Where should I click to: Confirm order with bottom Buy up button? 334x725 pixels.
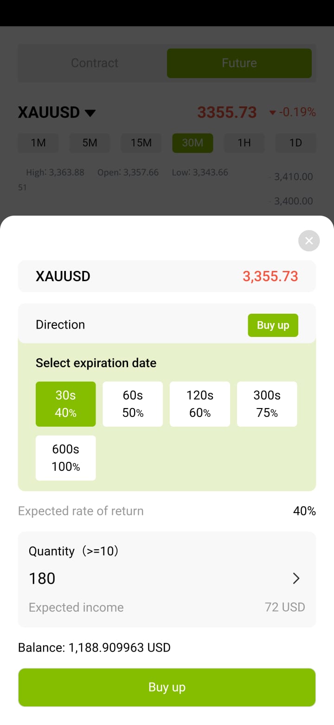coord(167,687)
